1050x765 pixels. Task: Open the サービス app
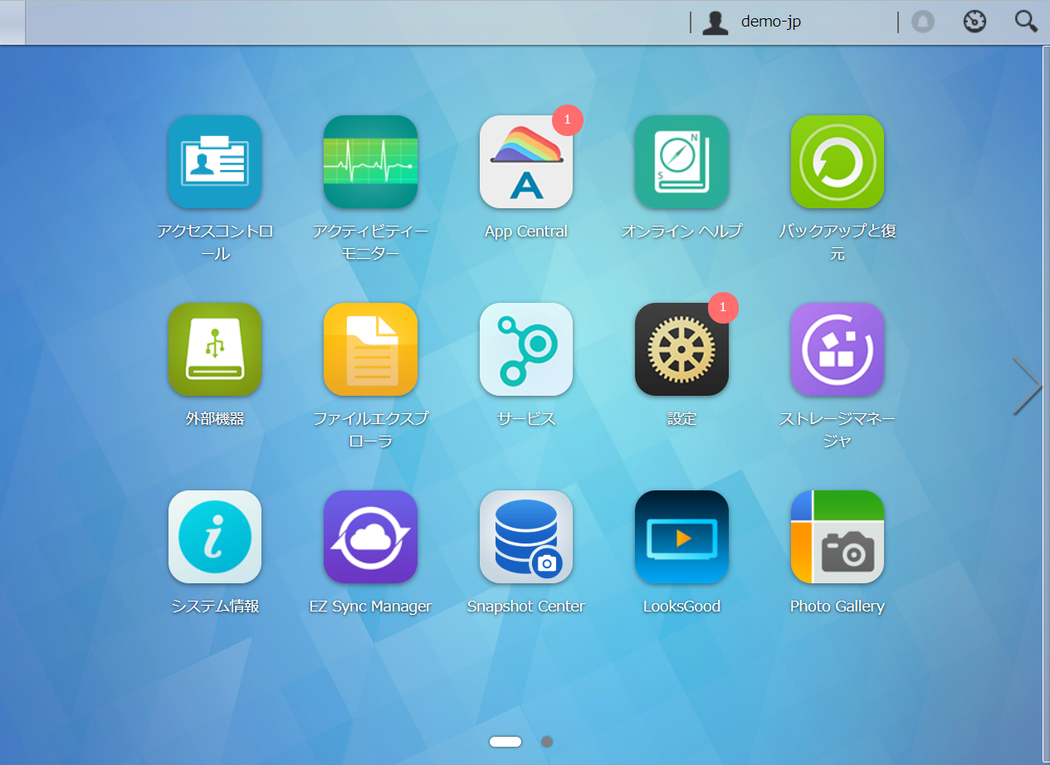point(526,349)
